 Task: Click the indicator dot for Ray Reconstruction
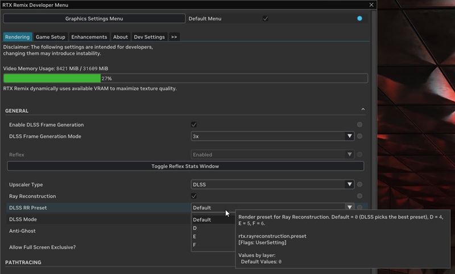[x=359, y=196]
